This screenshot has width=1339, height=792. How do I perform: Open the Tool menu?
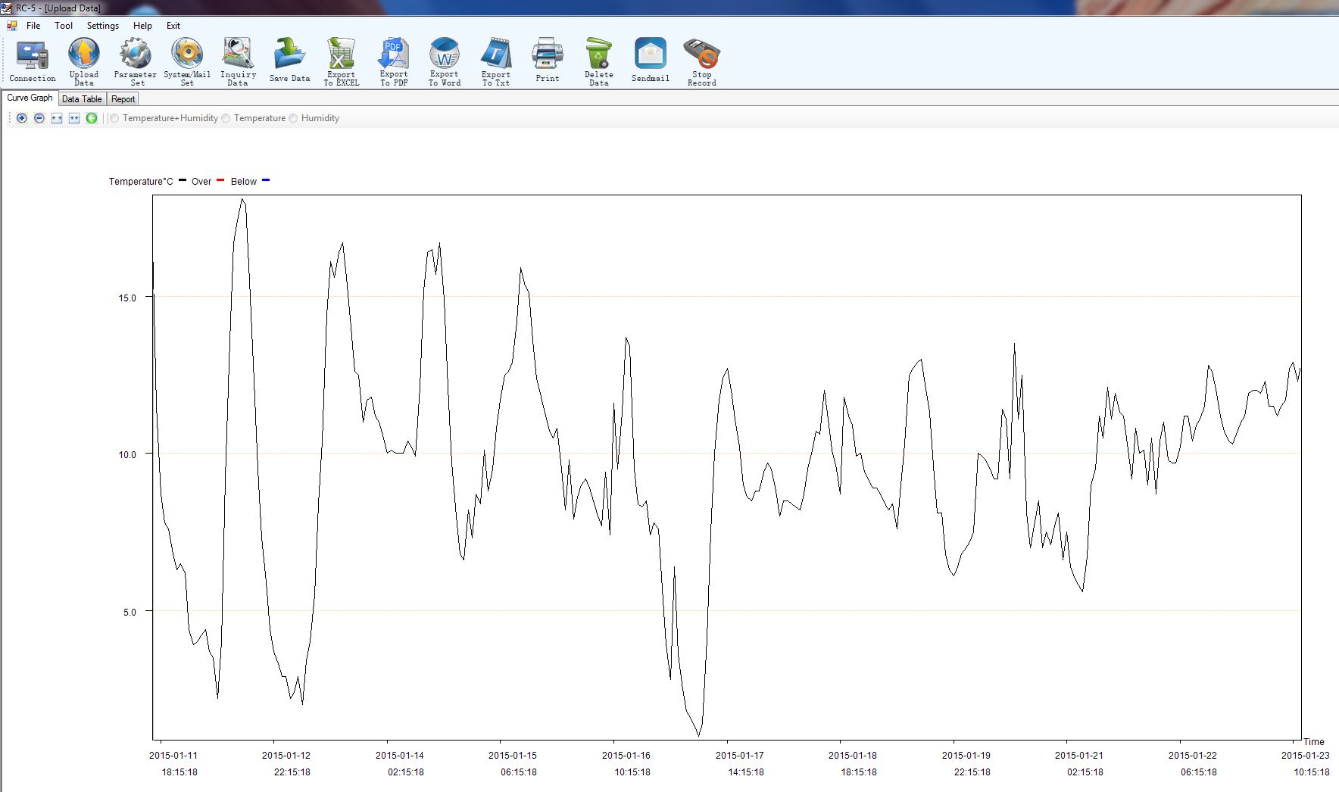(64, 26)
